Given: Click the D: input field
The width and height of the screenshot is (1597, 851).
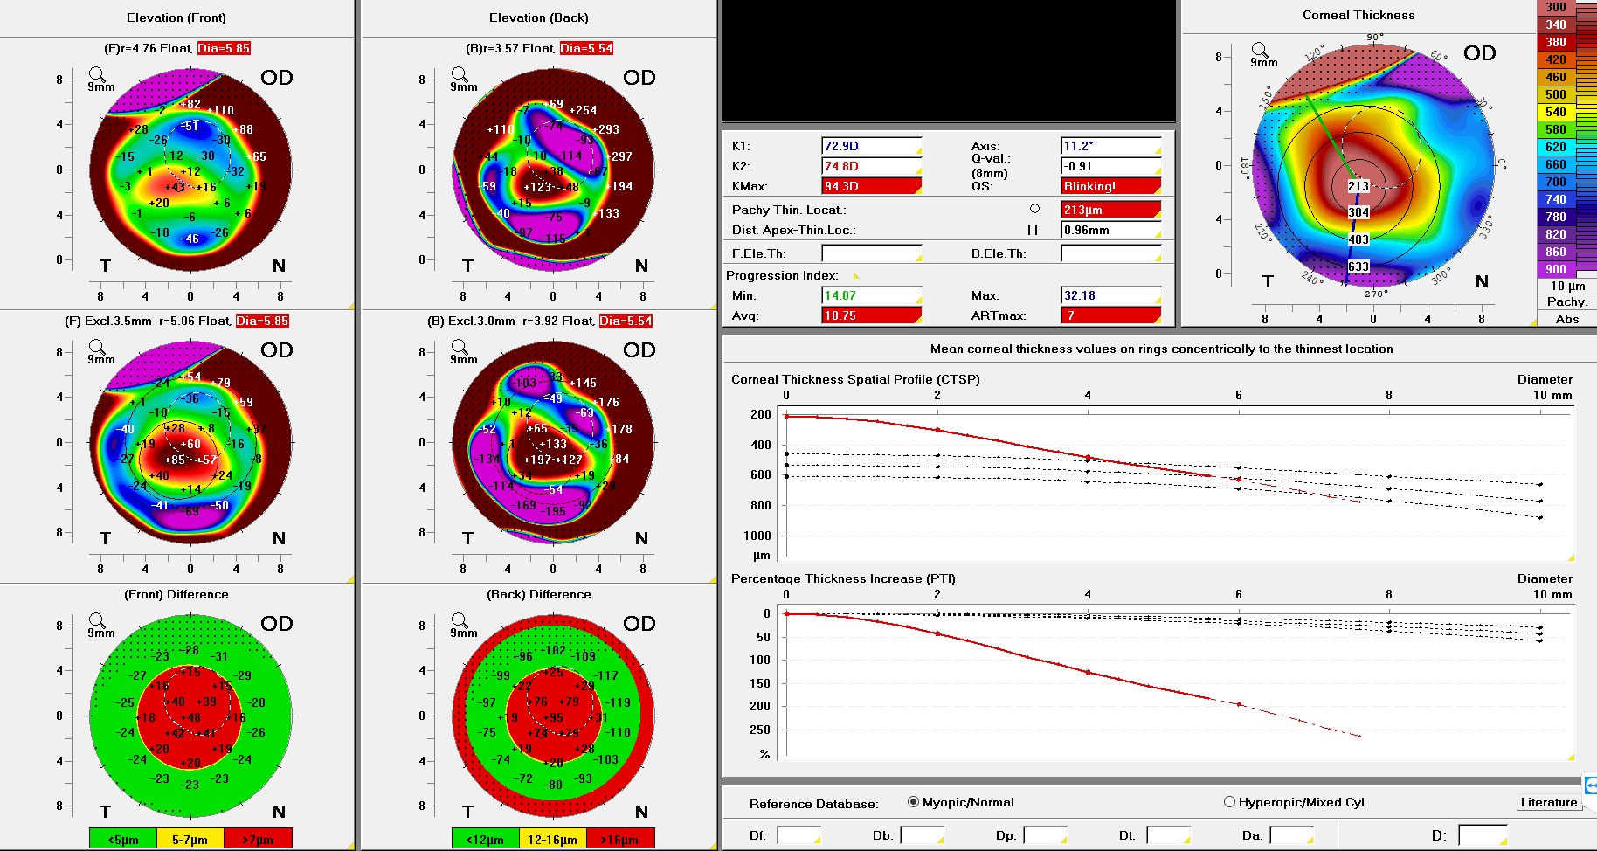Looking at the screenshot, I should [x=1483, y=835].
